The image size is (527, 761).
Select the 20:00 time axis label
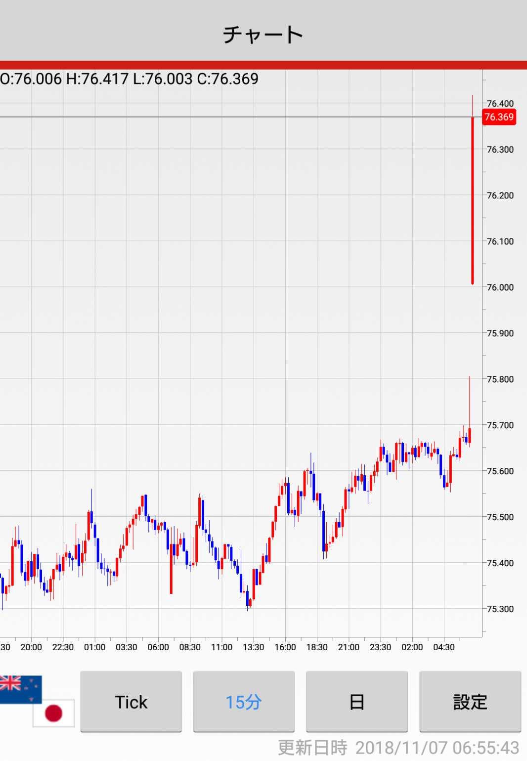pos(31,647)
